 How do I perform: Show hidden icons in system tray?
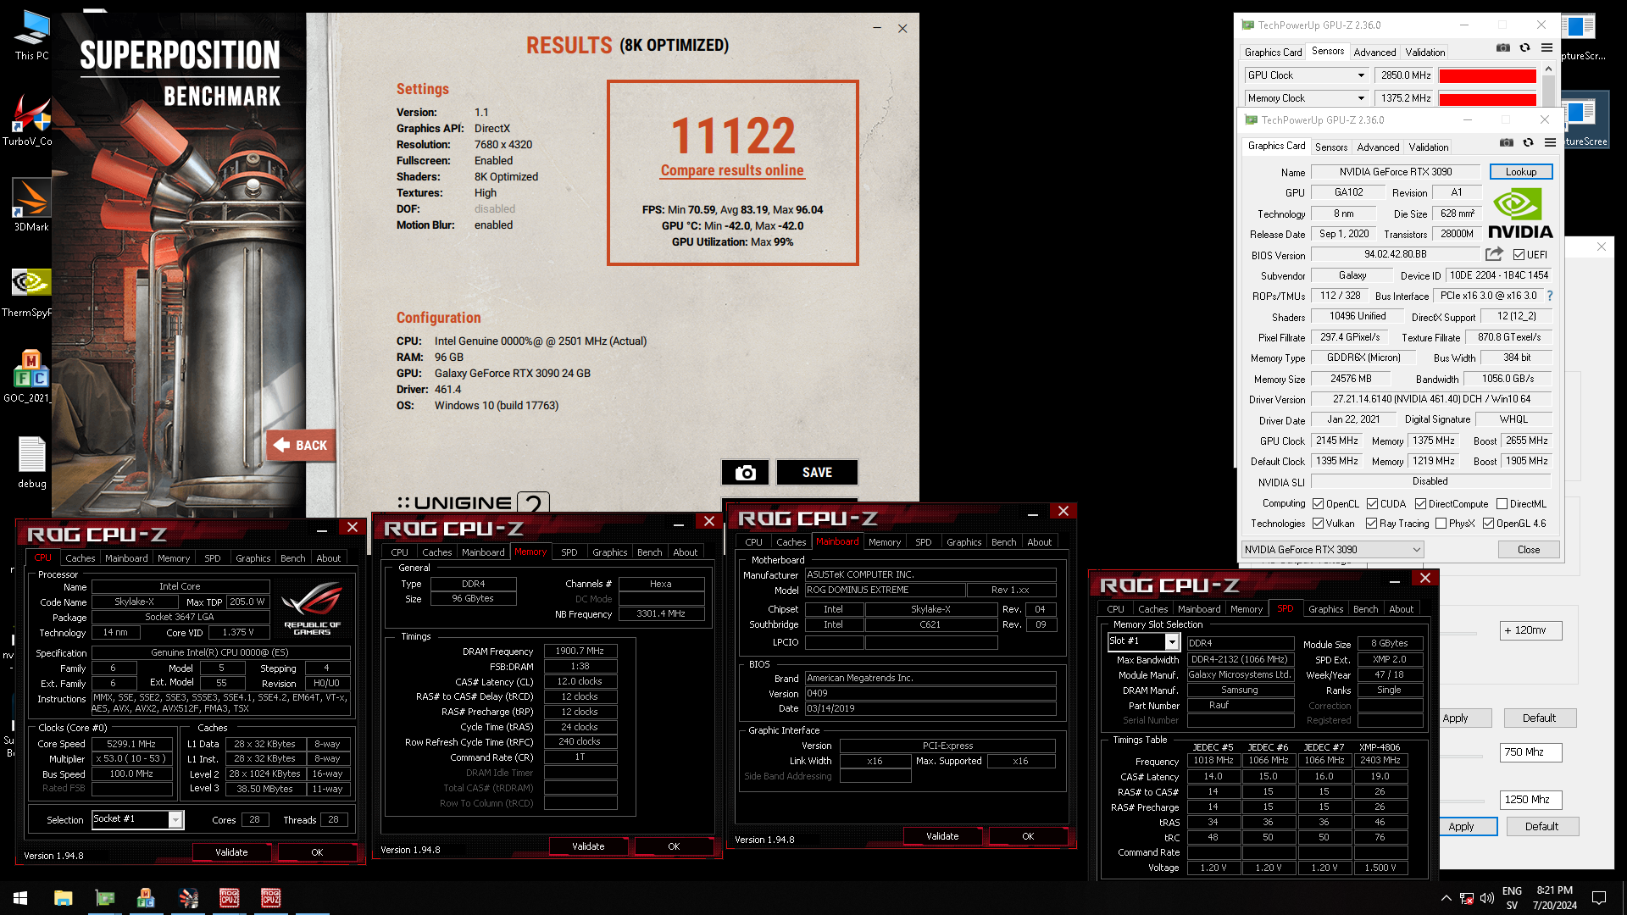pos(1446,898)
